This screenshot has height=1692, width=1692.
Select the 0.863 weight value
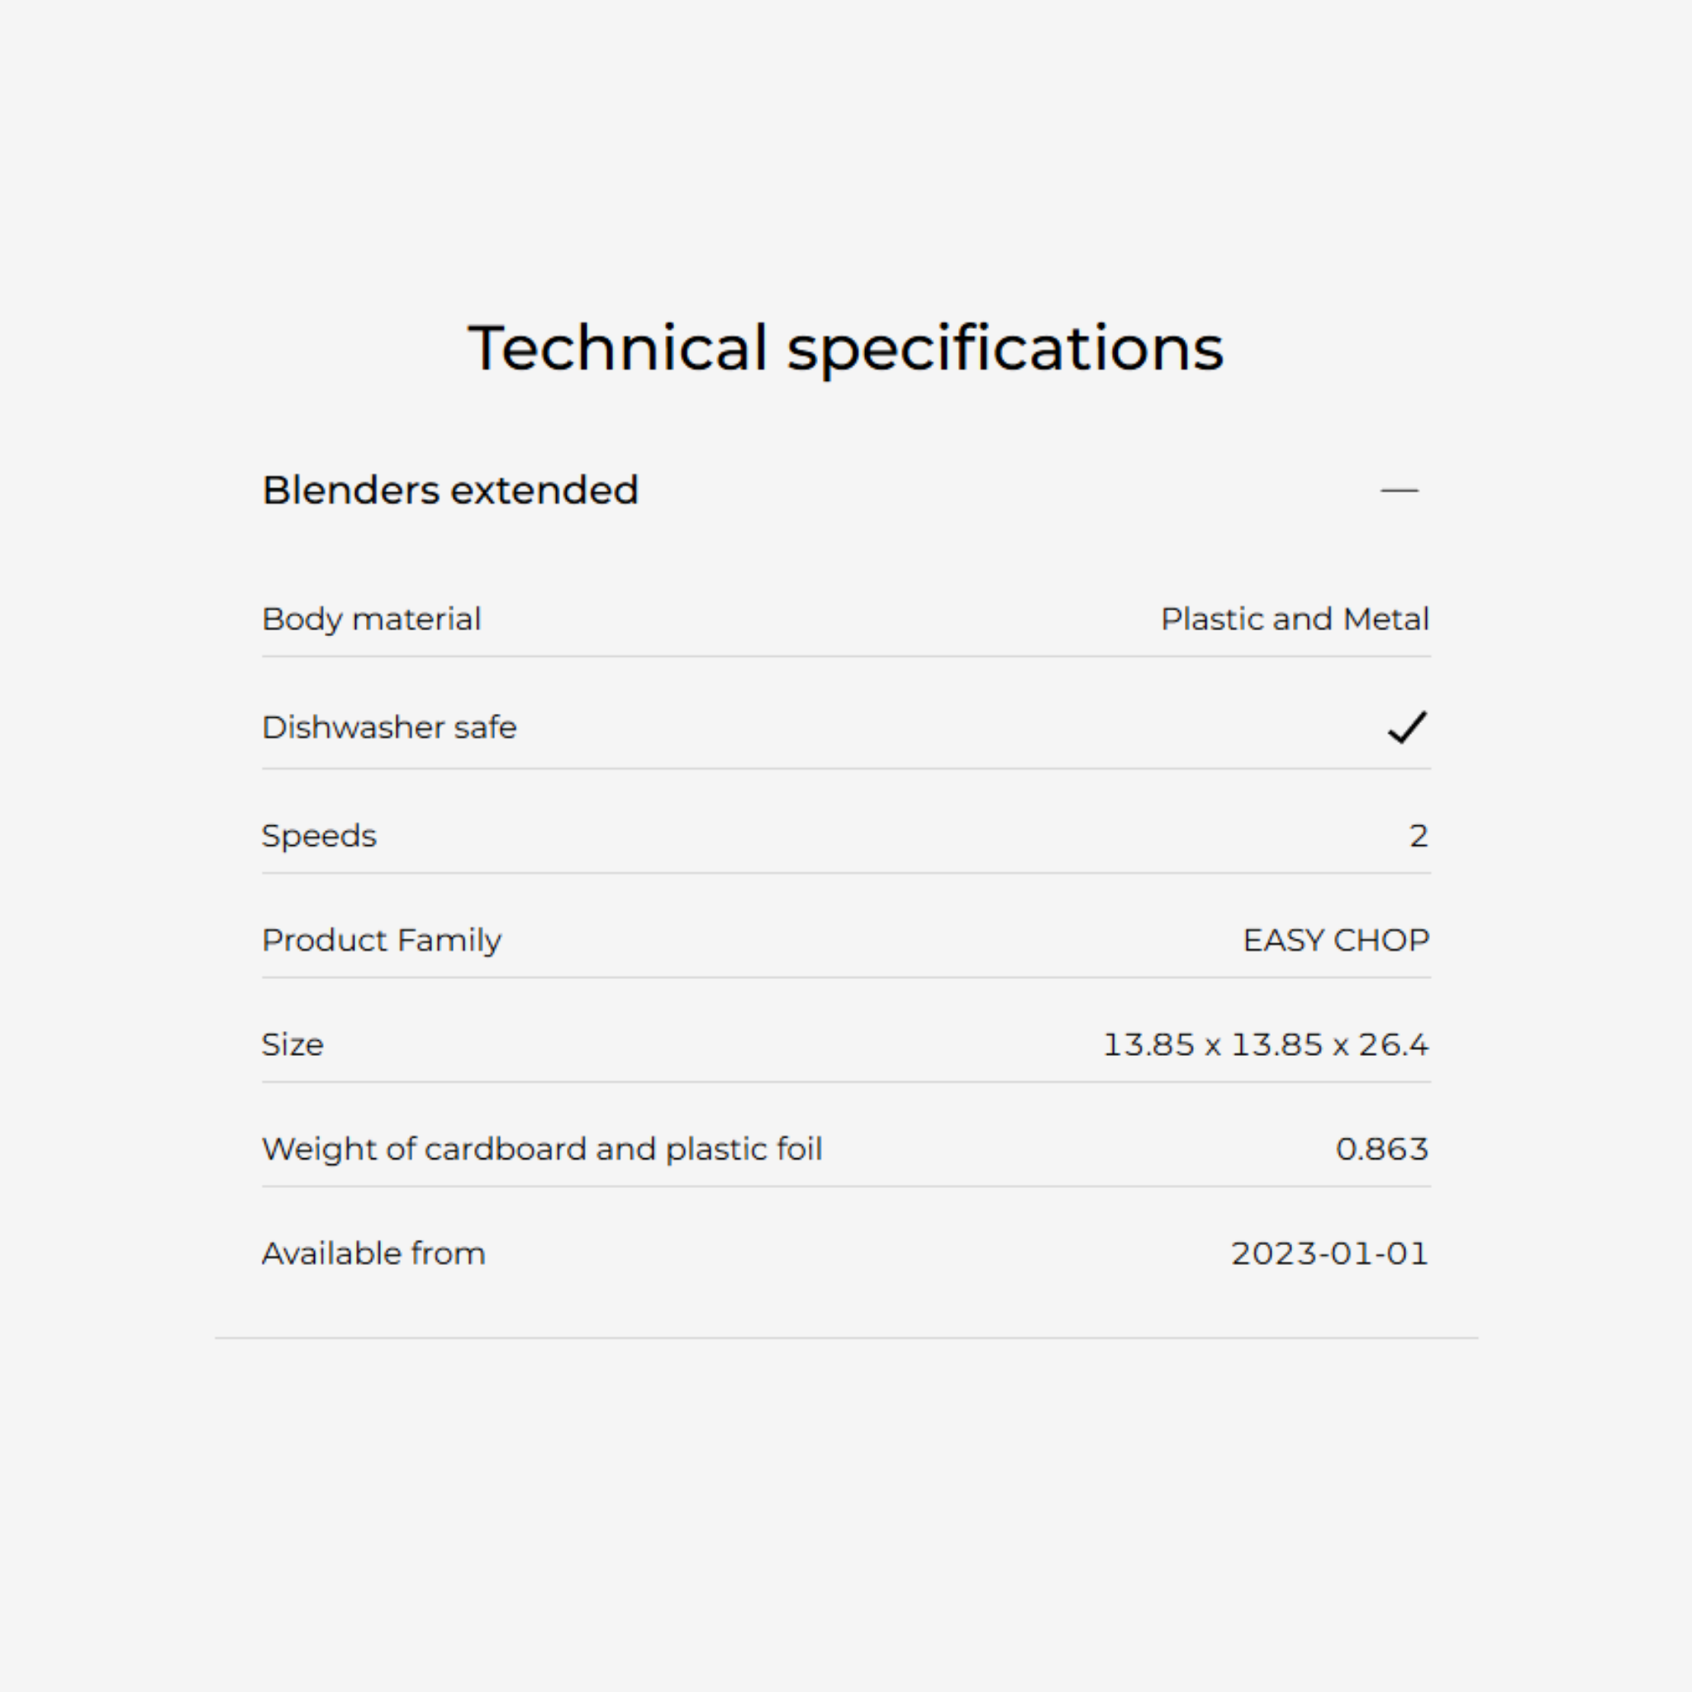click(x=1381, y=1148)
